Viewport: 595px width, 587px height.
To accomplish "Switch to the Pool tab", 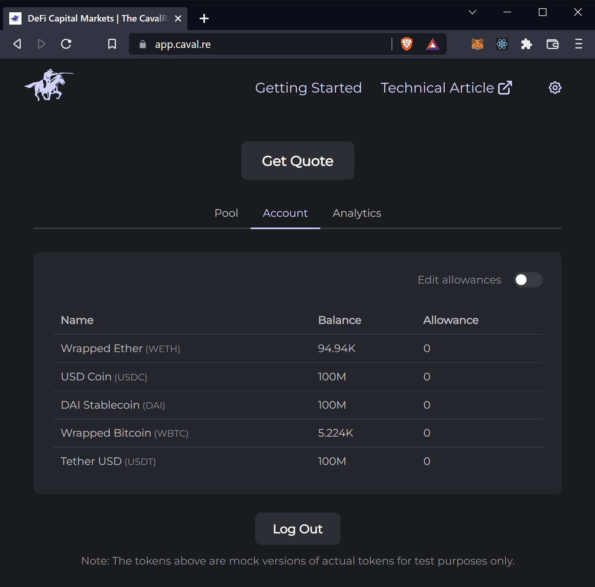I will (226, 213).
